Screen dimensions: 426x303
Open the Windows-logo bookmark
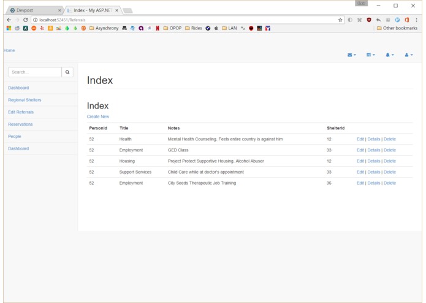pyautogui.click(x=9, y=28)
